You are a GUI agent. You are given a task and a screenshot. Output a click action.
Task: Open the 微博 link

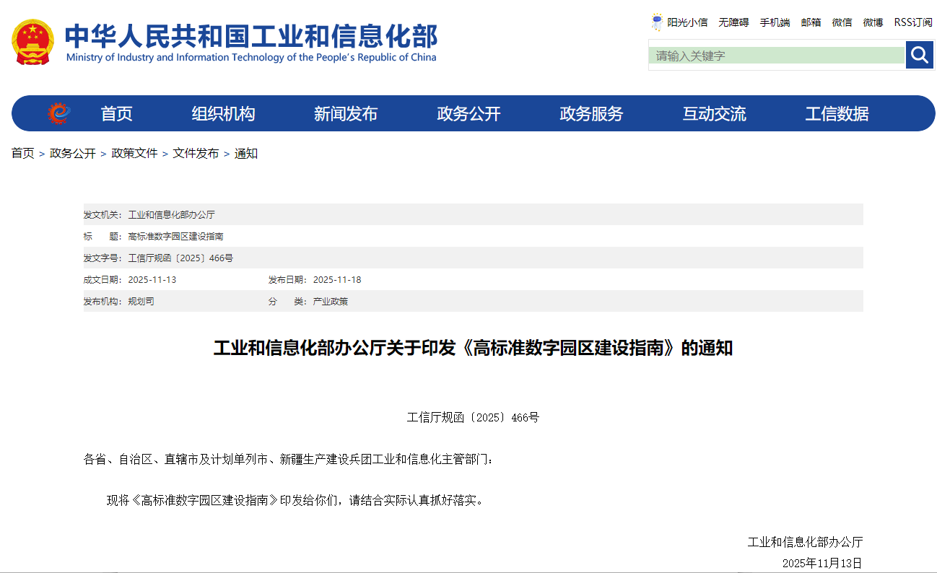(873, 22)
